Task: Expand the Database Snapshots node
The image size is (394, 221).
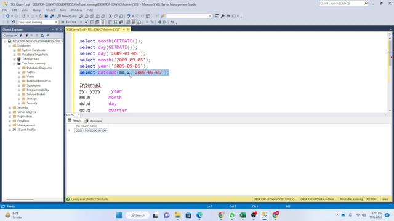Action: coord(14,55)
